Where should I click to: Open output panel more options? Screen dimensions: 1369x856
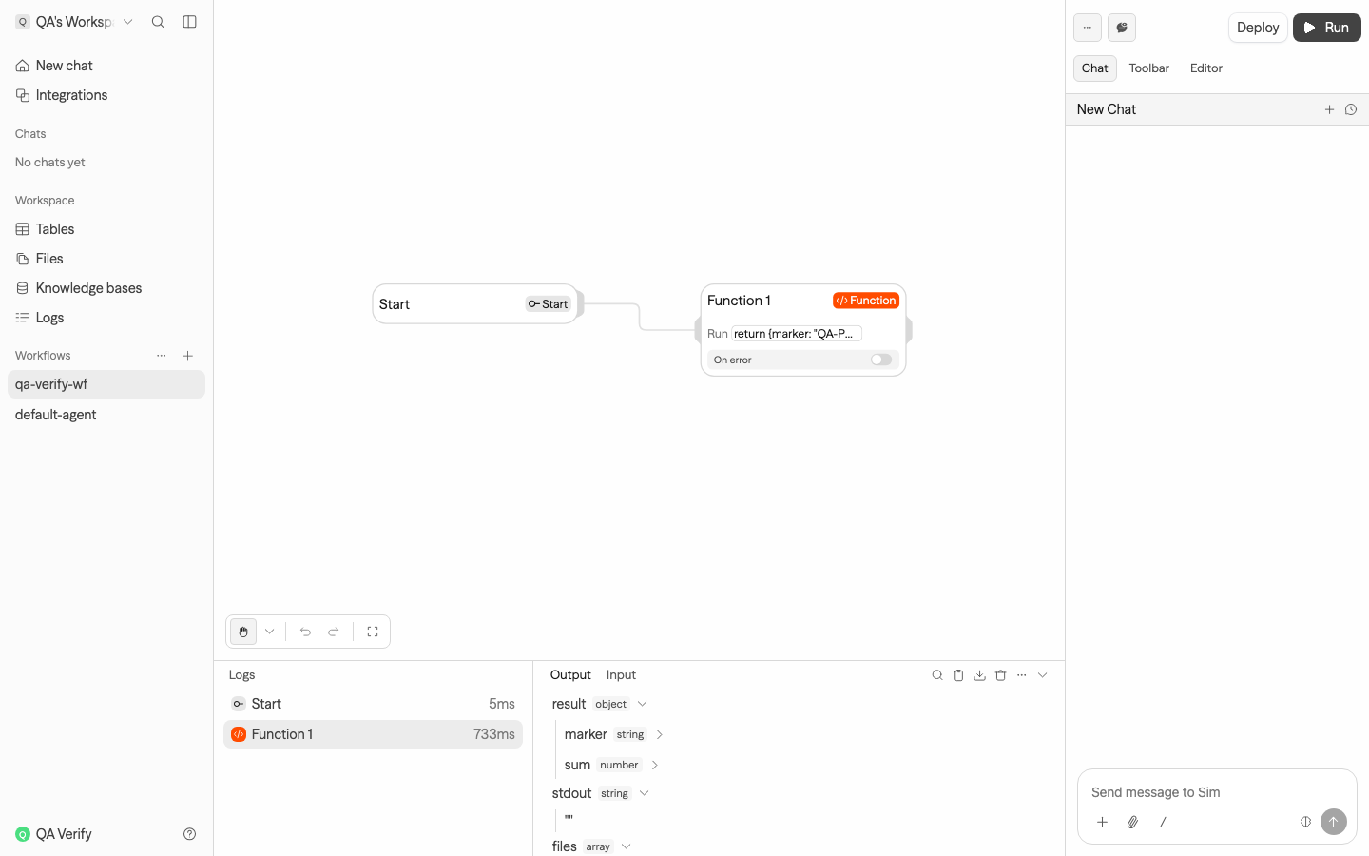coord(1021,675)
